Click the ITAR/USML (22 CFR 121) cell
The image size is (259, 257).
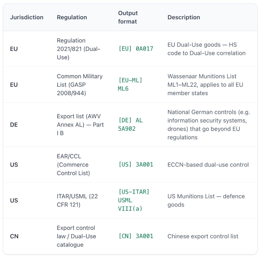click(77, 200)
